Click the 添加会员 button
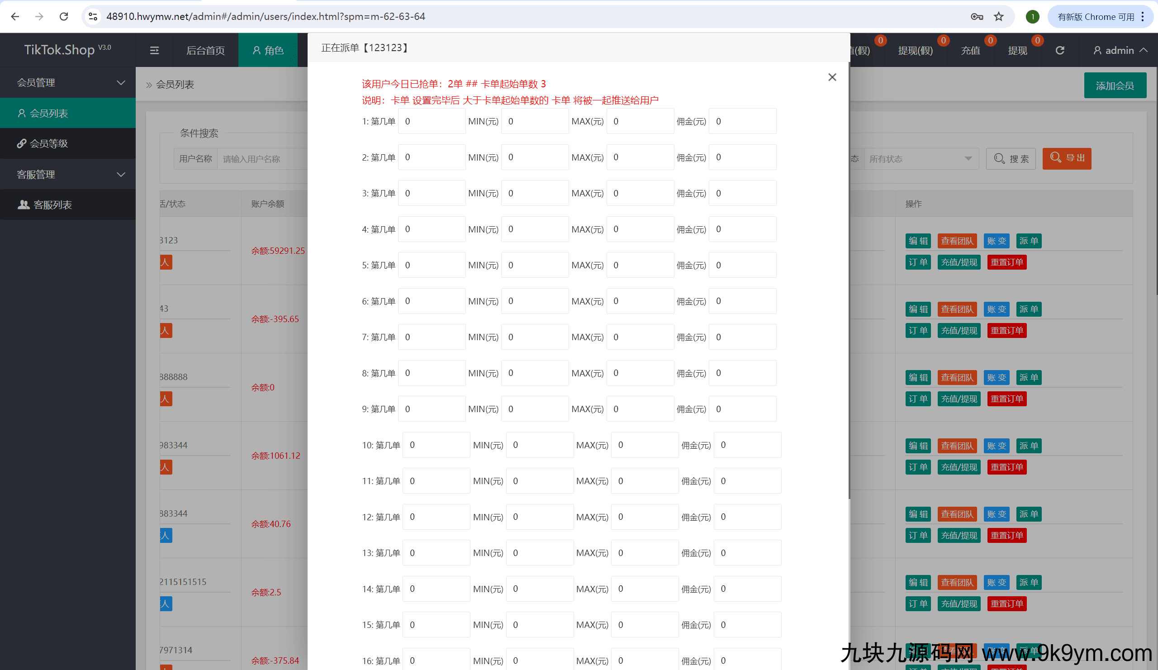The width and height of the screenshot is (1158, 670). (1115, 85)
